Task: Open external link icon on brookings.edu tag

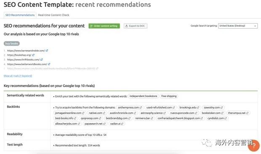Action: tap(198, 108)
